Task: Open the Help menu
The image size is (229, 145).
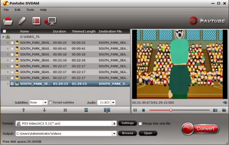Action: [x=43, y=10]
